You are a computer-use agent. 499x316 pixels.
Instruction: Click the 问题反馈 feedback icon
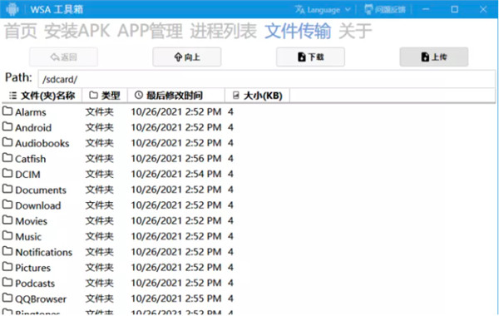point(368,9)
